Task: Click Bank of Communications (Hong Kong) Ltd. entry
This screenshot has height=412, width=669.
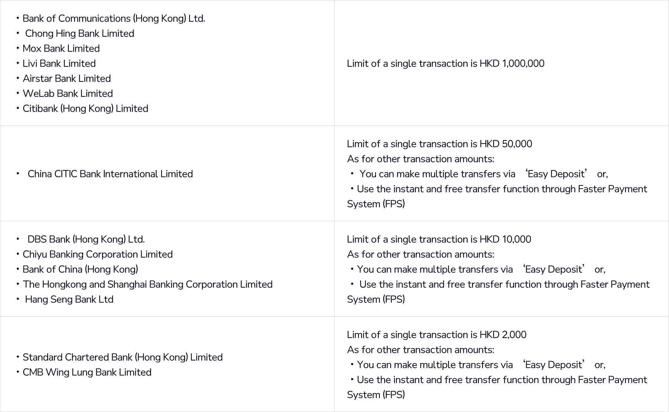Action: (114, 18)
